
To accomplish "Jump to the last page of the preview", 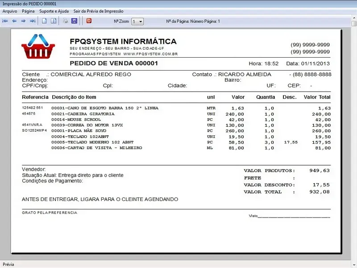I will 32,21.
